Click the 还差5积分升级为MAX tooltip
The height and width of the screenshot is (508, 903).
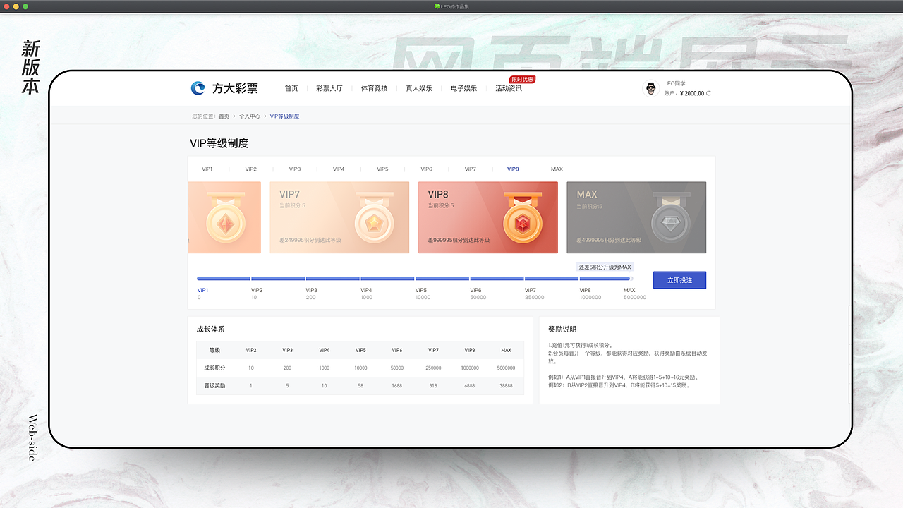[605, 267]
